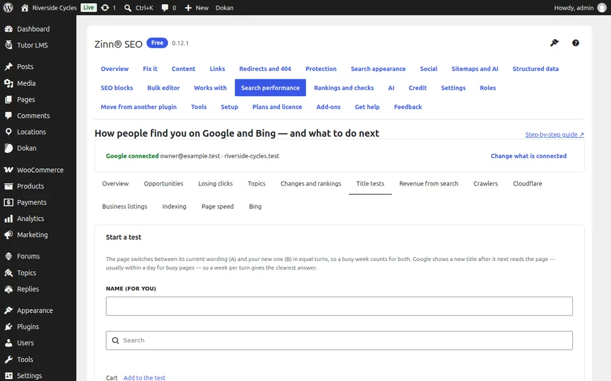Open Ctrl+K search in admin bar
The height and width of the screenshot is (381, 611).
(138, 8)
